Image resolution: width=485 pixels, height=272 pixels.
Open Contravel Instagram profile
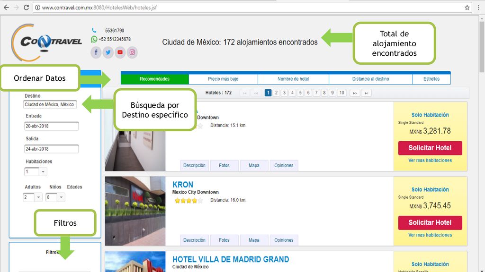132,52
